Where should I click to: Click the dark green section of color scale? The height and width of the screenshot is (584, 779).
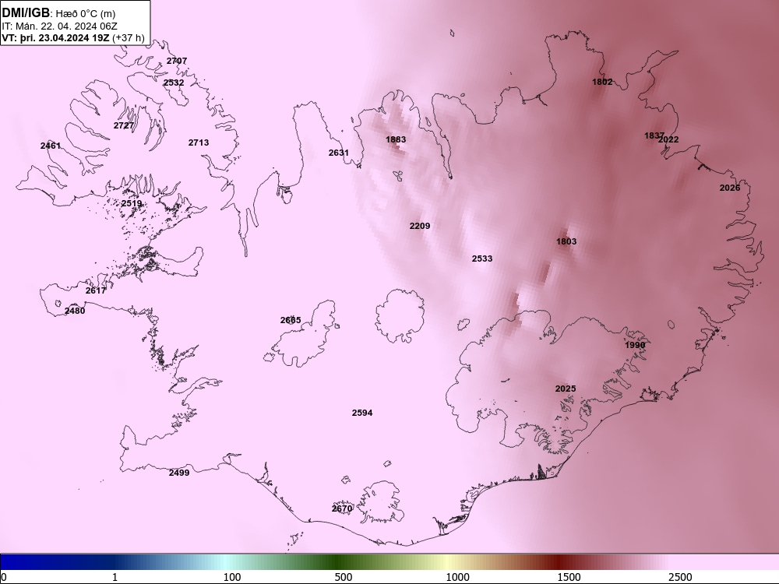tap(338, 562)
